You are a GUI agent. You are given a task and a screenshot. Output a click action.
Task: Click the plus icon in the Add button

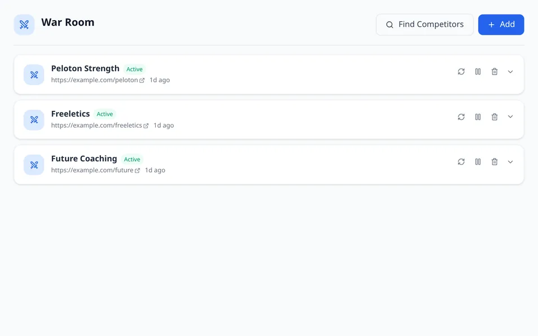491,25
